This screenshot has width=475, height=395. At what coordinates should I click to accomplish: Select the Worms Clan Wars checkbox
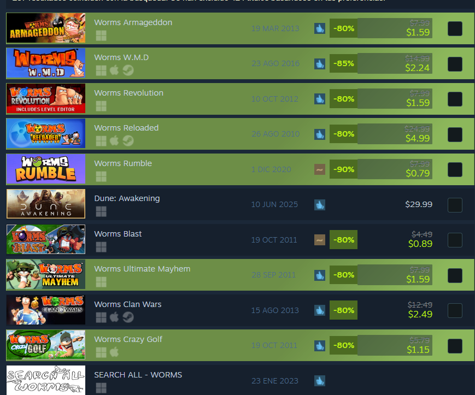click(455, 310)
